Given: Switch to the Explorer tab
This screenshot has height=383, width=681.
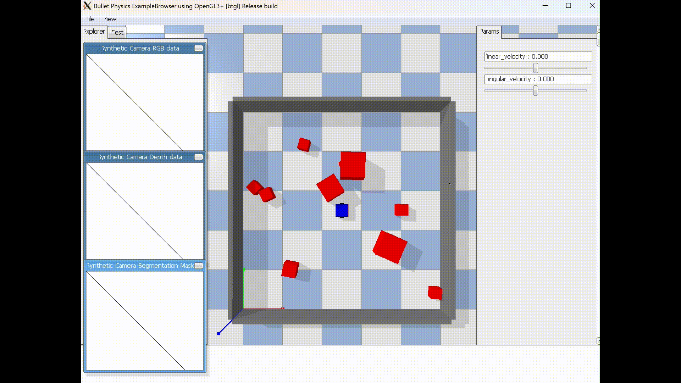Looking at the screenshot, I should pos(94,31).
